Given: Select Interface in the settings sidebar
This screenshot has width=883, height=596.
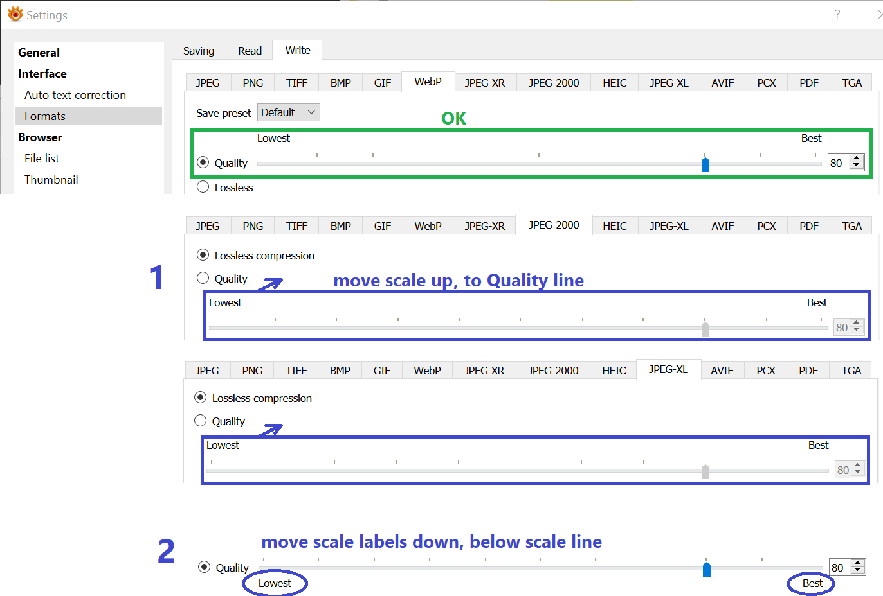Looking at the screenshot, I should (x=42, y=74).
